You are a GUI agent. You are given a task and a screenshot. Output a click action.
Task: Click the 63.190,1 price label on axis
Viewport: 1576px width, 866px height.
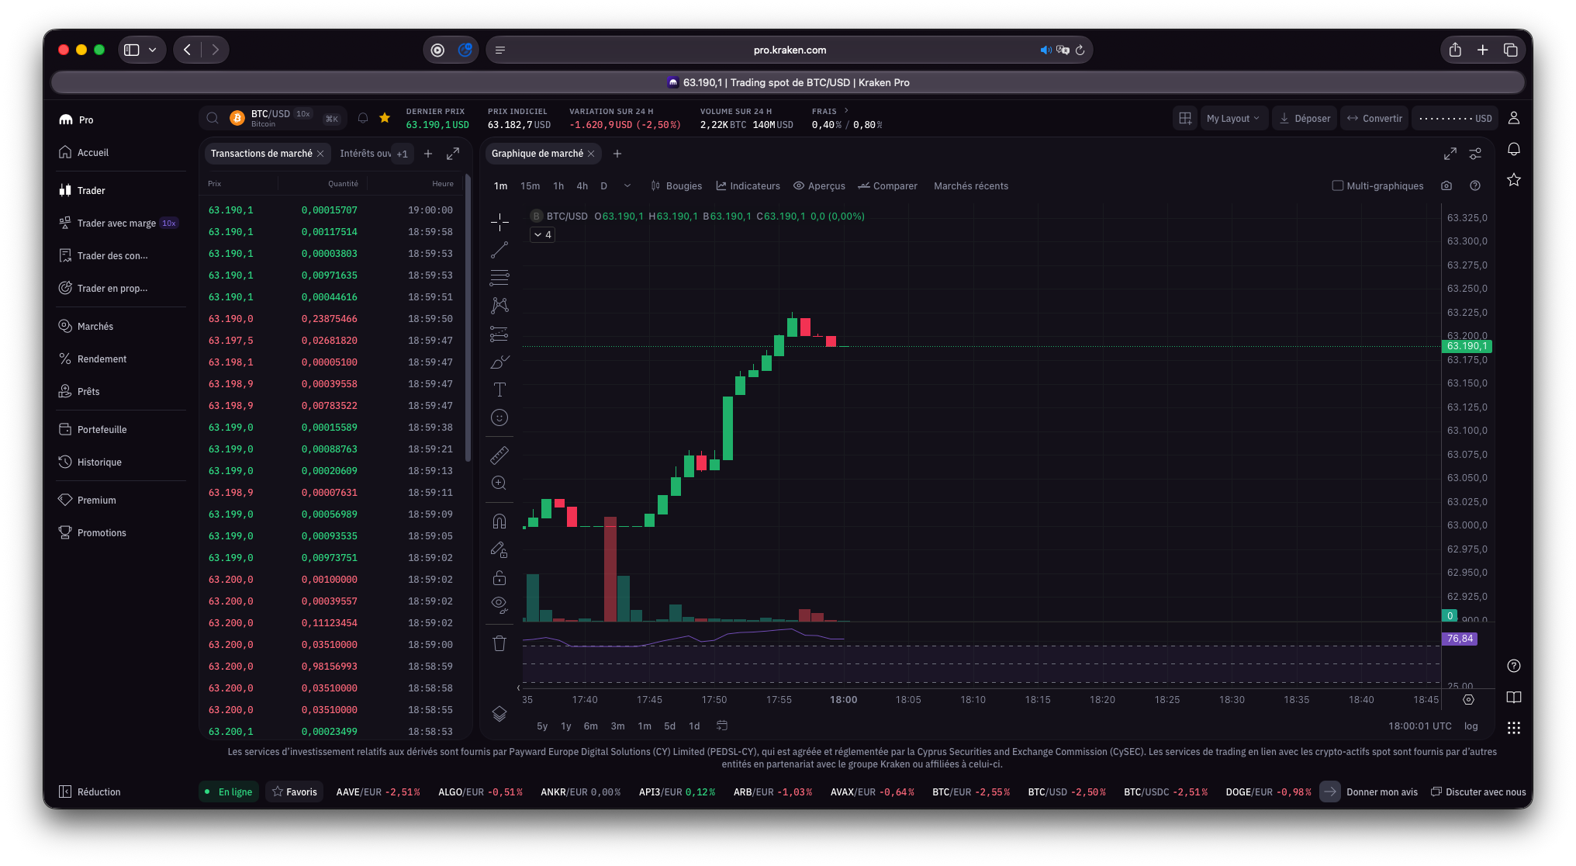click(1467, 346)
